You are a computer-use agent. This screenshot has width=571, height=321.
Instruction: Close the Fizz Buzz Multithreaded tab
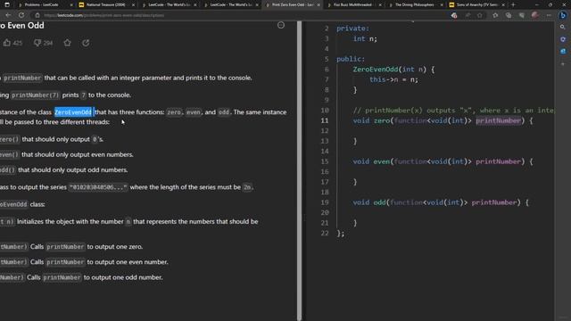click(x=380, y=4)
